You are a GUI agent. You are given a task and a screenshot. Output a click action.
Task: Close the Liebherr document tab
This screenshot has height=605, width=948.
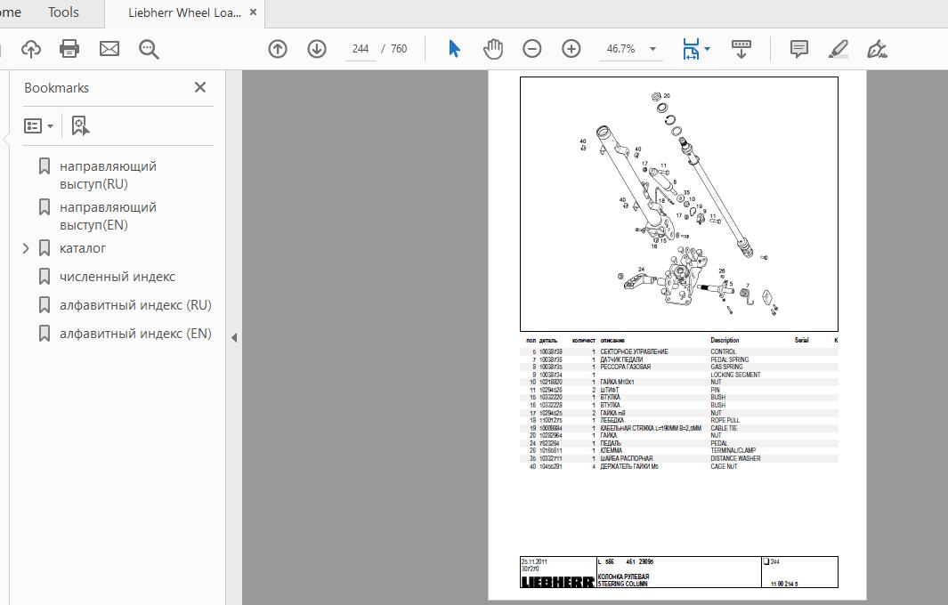point(254,12)
